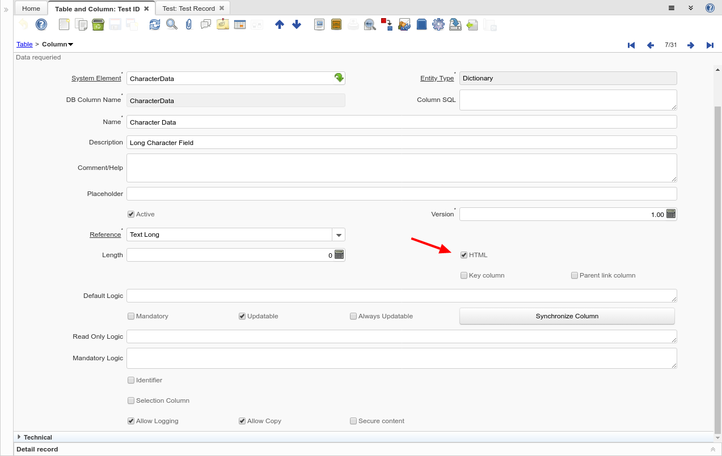Switch to the Test: Test Record tab
The image size is (722, 456).
click(188, 8)
